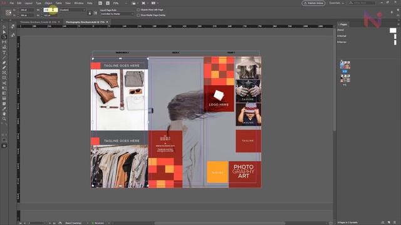Screen dimensions: 401x225
Task: Open the View Options dropdown
Action: [x=135, y=3]
